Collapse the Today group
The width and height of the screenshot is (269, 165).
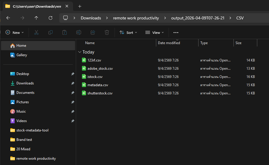(80, 52)
